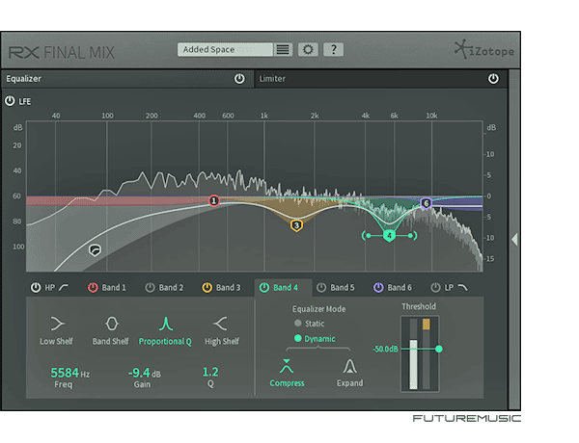The width and height of the screenshot is (579, 443).
Task: Enable the LP filter power button
Action: (x=436, y=288)
